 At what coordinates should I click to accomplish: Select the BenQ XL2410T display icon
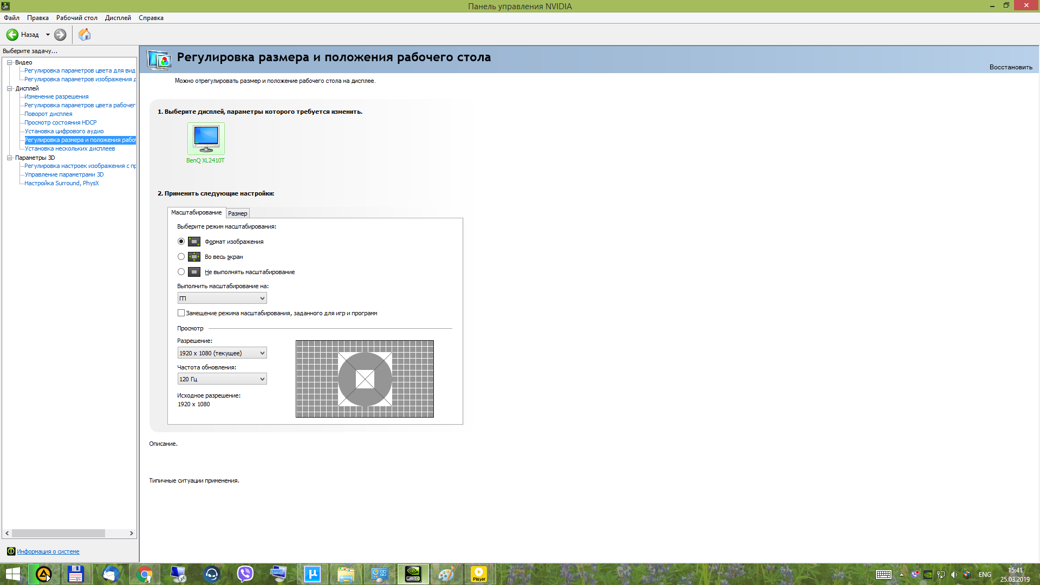(x=206, y=139)
